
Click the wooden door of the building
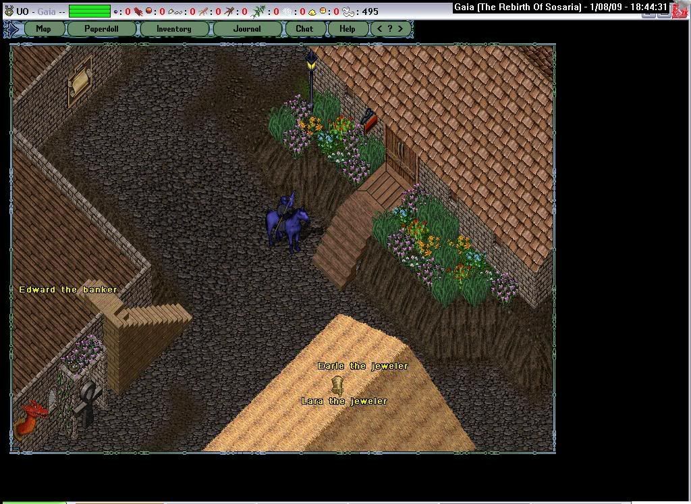pos(400,153)
